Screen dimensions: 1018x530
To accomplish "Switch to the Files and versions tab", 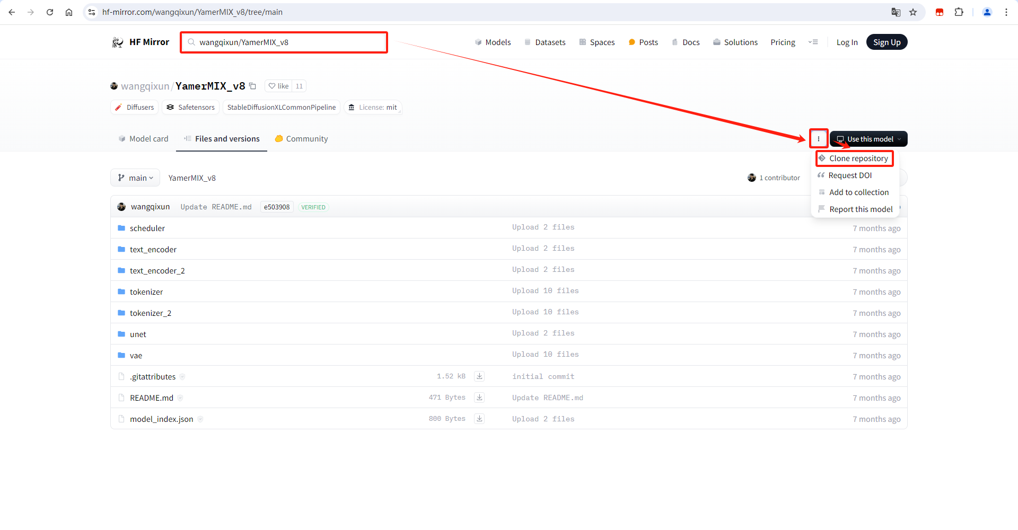I will click(222, 139).
